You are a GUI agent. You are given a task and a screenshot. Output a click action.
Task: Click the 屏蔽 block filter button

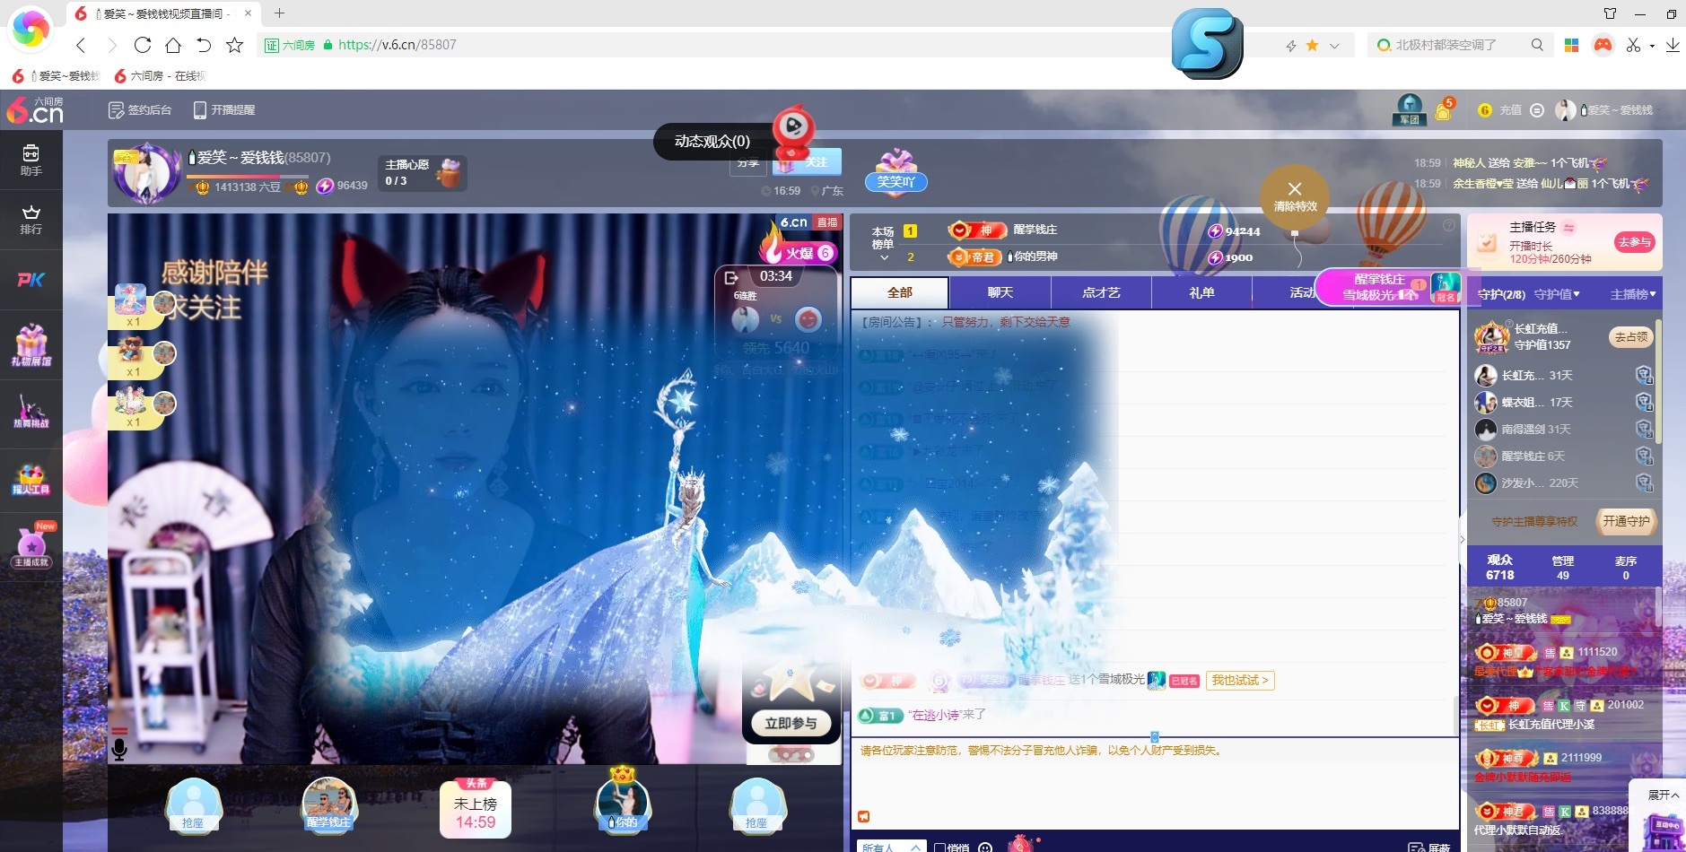tap(1430, 848)
